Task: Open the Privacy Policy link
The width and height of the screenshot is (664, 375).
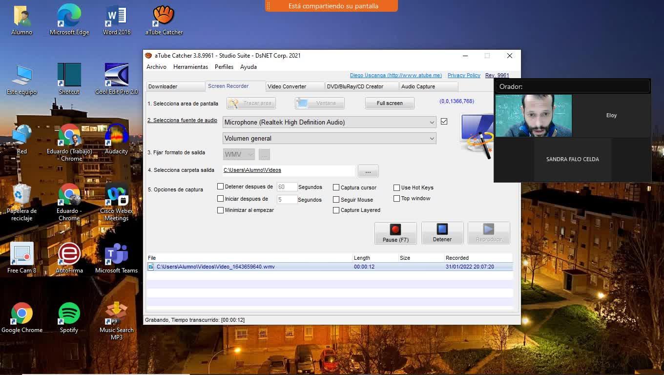Action: point(464,75)
